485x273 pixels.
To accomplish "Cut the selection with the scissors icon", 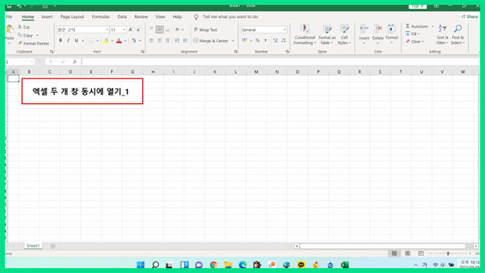I will point(20,27).
